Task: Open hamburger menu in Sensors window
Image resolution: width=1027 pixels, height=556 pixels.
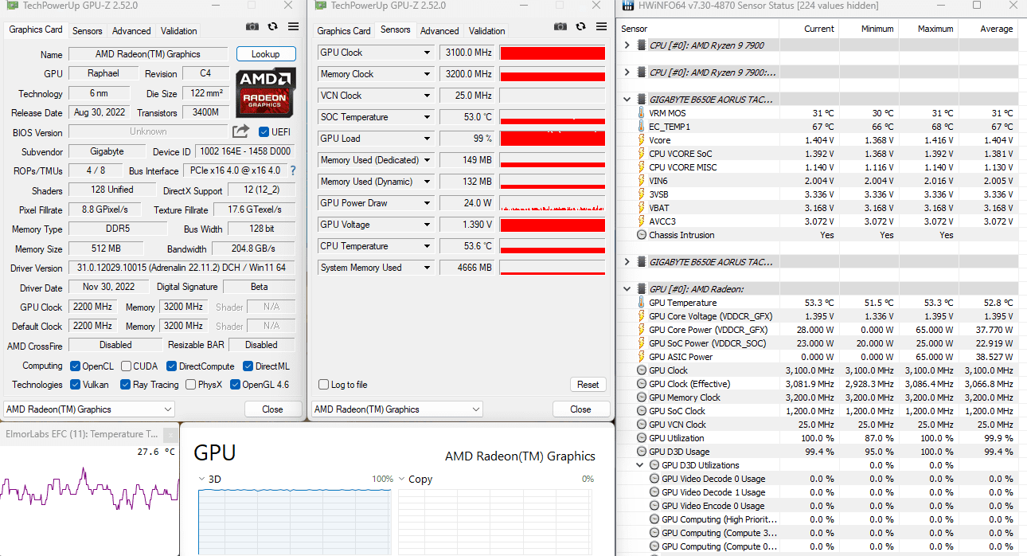Action: tap(601, 26)
